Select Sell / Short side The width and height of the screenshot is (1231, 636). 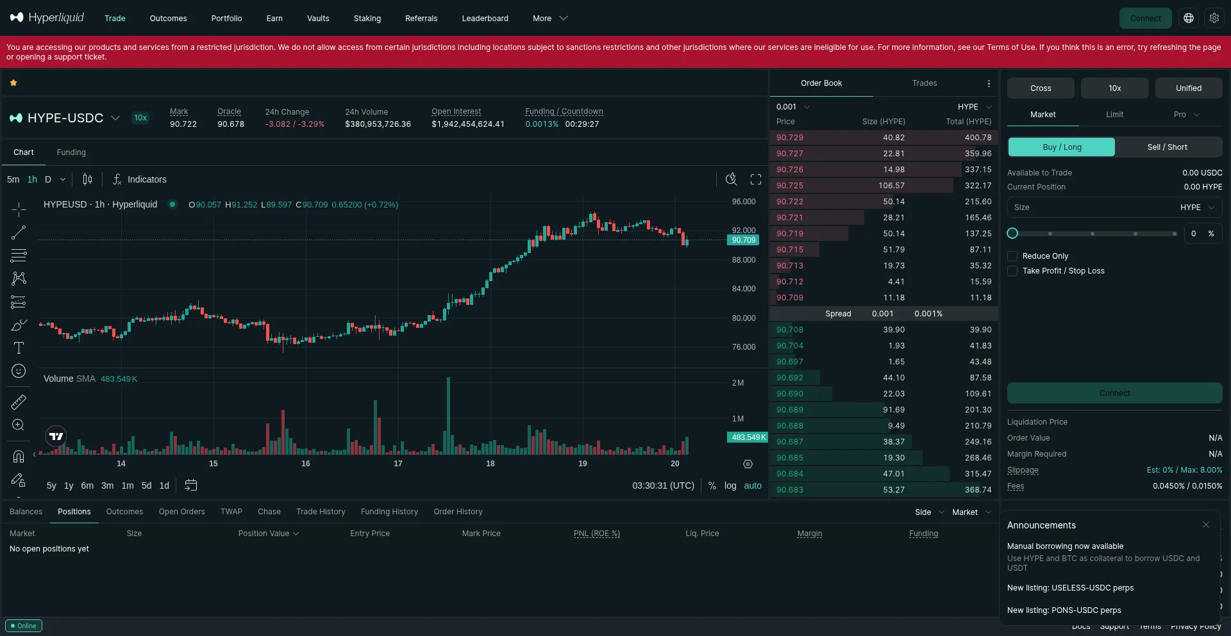pyautogui.click(x=1167, y=147)
